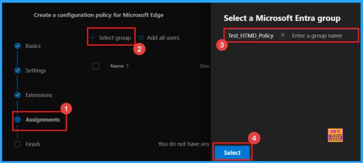Screen dimensions: 363x163
Task: Click the Finish empty step circle
Action: (18, 144)
